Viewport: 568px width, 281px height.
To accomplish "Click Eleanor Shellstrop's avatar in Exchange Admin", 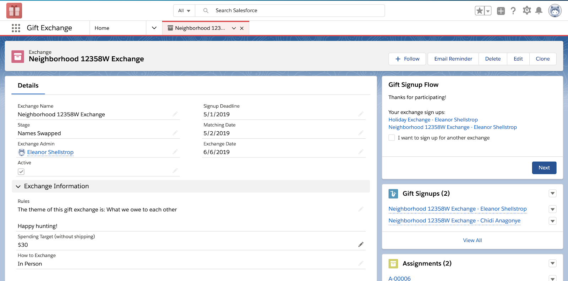I will [22, 152].
